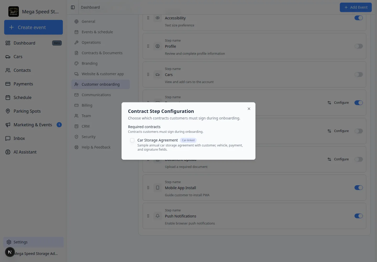
Task: Enable the Profile step switch
Action: (x=359, y=46)
